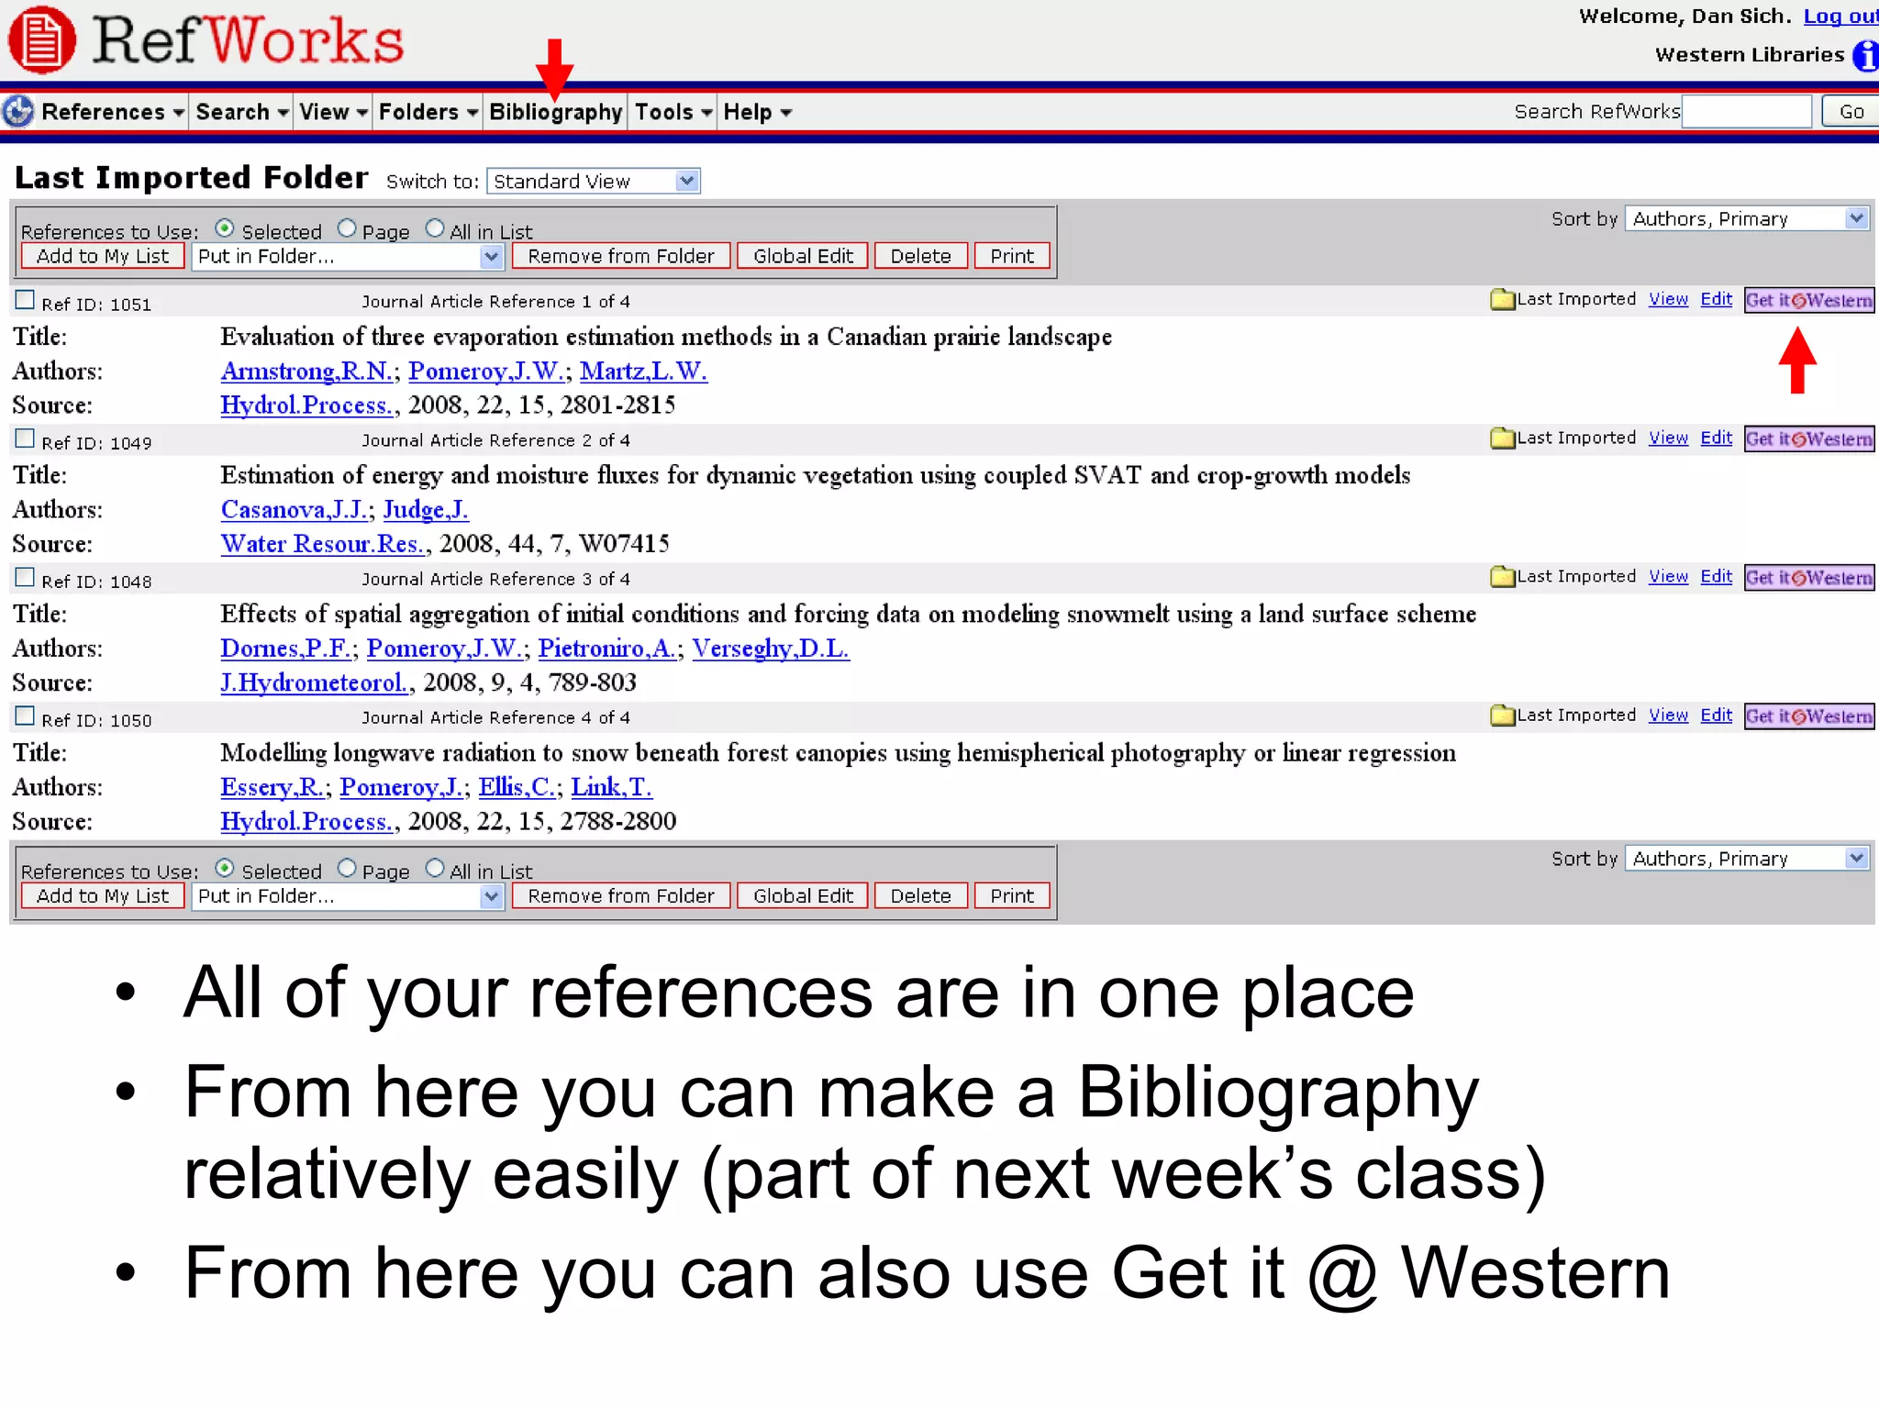Click the bottom Print button
1879x1409 pixels.
pyautogui.click(x=1012, y=895)
